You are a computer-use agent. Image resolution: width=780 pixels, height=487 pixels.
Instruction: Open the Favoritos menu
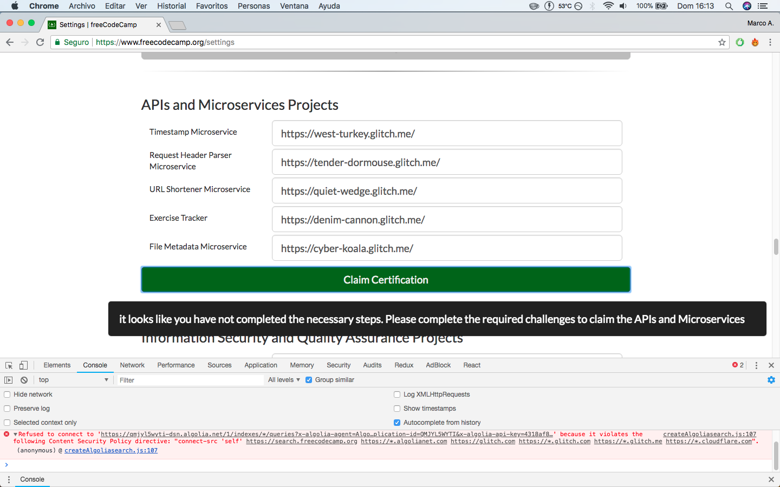pyautogui.click(x=212, y=6)
